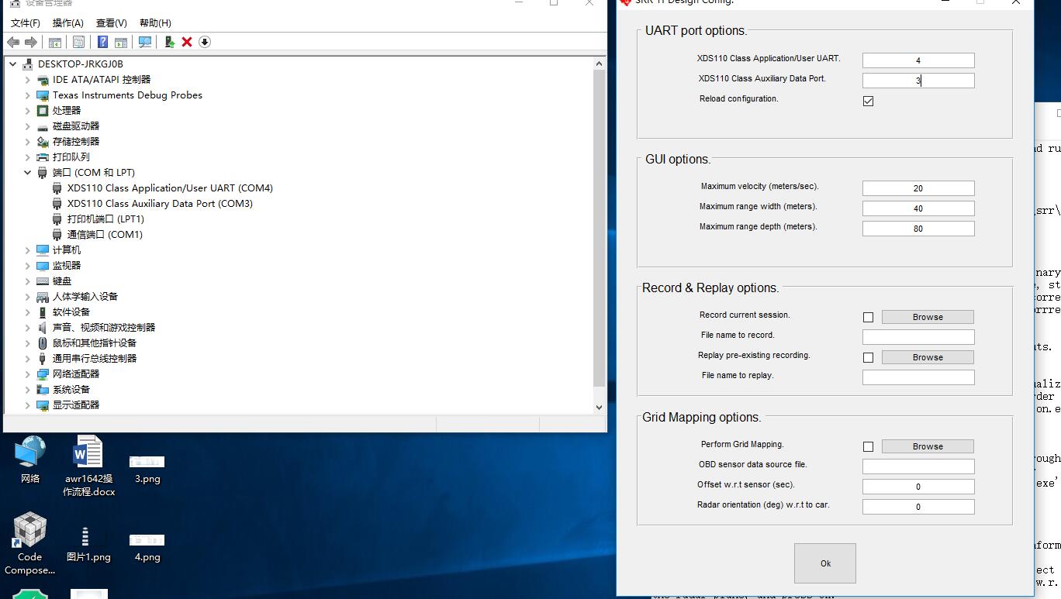This screenshot has width=1061, height=599.
Task: Click the black down-arrow circle toolbar icon
Action: (205, 42)
